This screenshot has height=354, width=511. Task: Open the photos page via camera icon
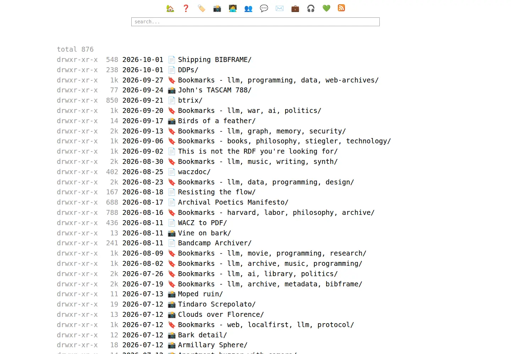pos(217,8)
